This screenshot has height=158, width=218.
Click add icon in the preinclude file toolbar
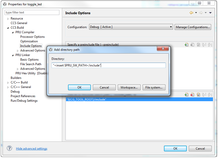tap(187, 45)
